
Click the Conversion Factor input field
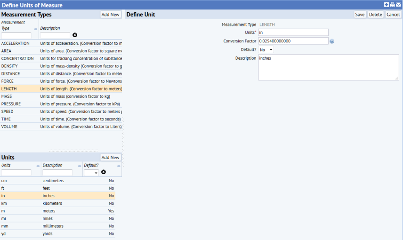(293, 41)
